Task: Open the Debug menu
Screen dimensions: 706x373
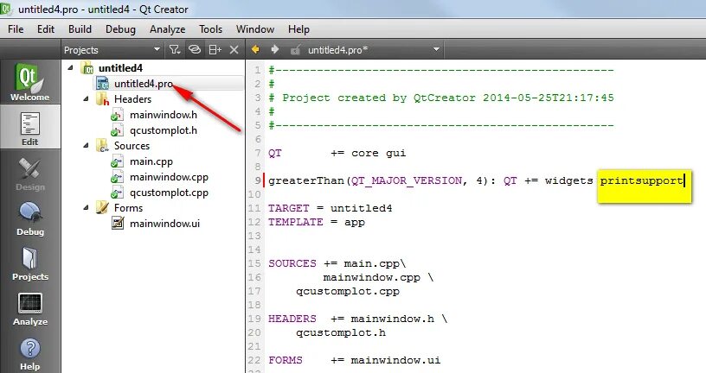Action: (x=120, y=29)
